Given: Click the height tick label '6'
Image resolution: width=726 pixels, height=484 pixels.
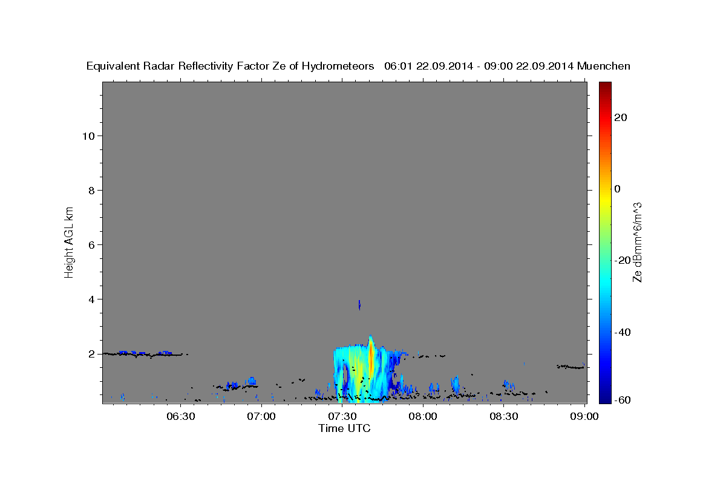Looking at the screenshot, I should click(x=91, y=244).
